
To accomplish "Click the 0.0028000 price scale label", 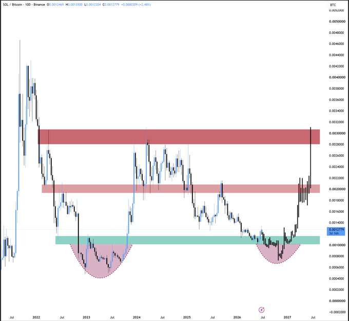I will click(x=337, y=144).
